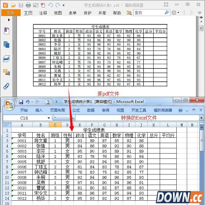This screenshot has height=205, width=205.
Task: Click the Foxit Reader undo arrow icon
Action: [x=50, y=5]
